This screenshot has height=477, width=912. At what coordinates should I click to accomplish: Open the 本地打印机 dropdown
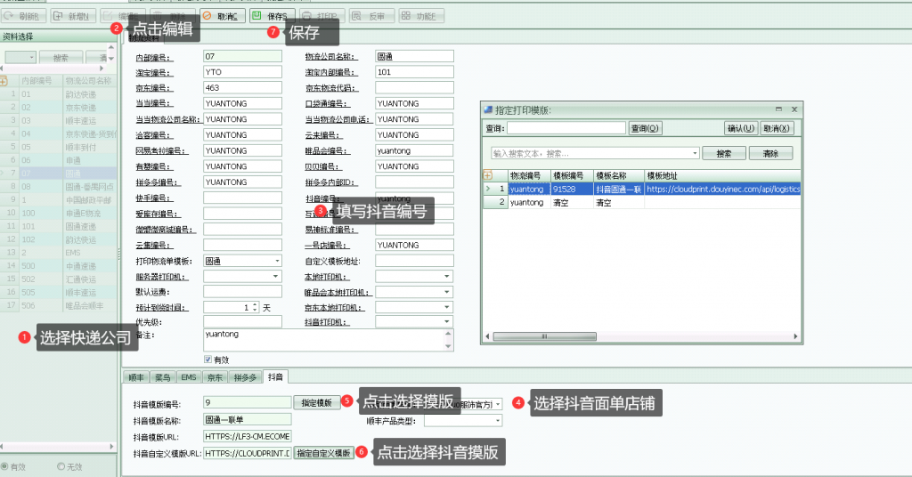[447, 277]
